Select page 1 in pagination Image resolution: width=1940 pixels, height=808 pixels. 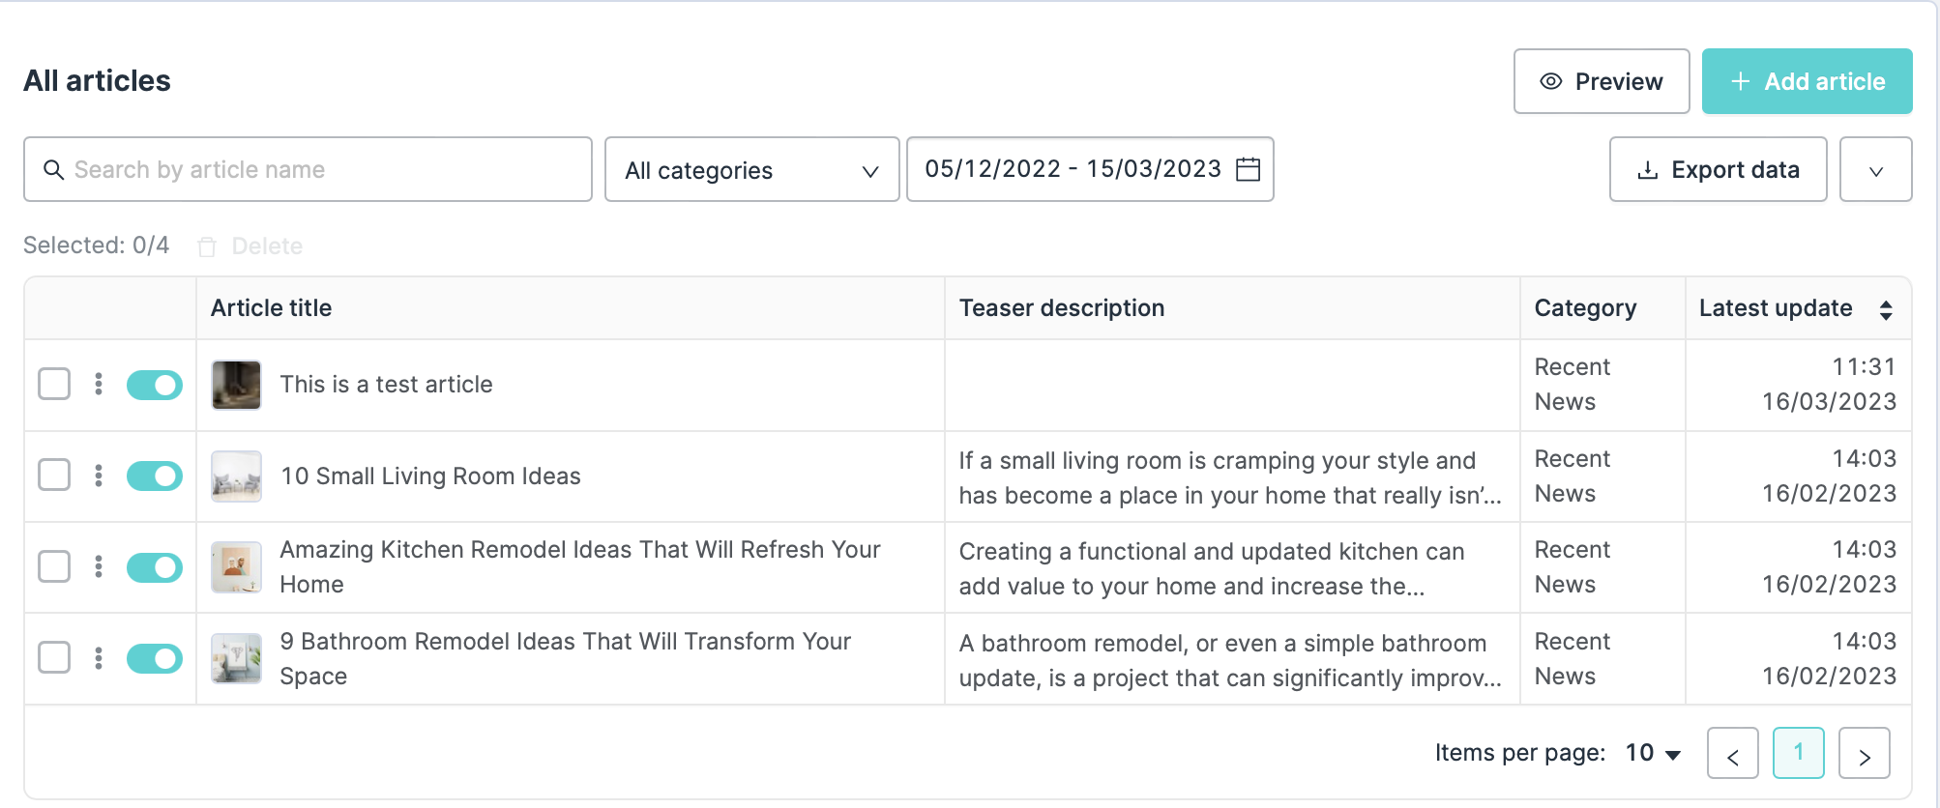1798,753
